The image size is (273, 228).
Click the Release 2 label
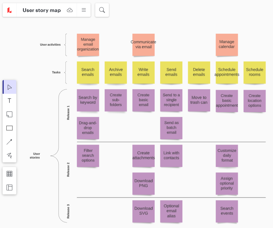click(x=68, y=169)
